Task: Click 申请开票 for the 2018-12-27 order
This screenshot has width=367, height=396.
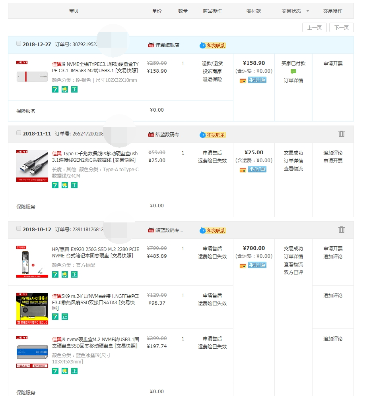Action: click(x=333, y=64)
